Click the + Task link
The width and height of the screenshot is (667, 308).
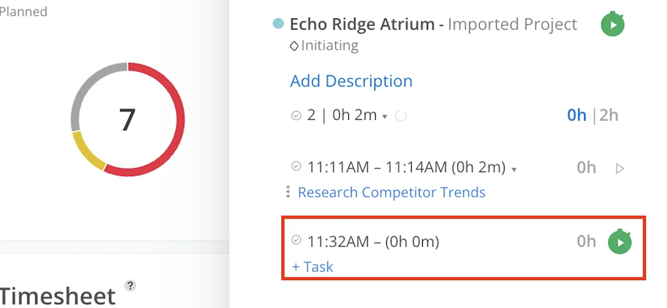click(312, 267)
